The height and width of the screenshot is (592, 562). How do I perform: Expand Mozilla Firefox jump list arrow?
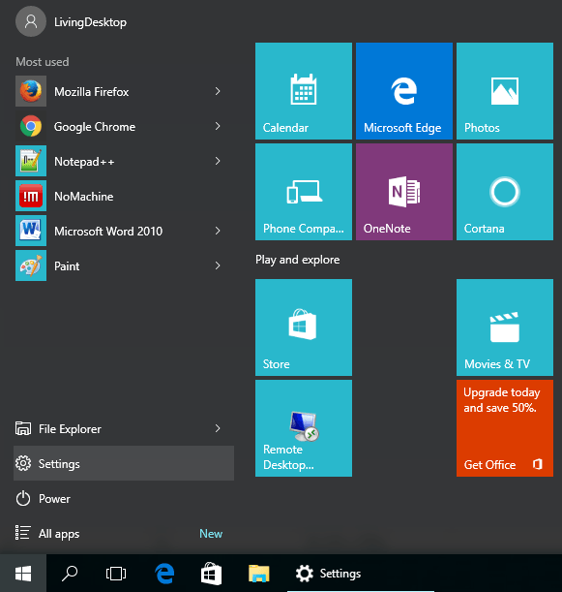tap(218, 91)
